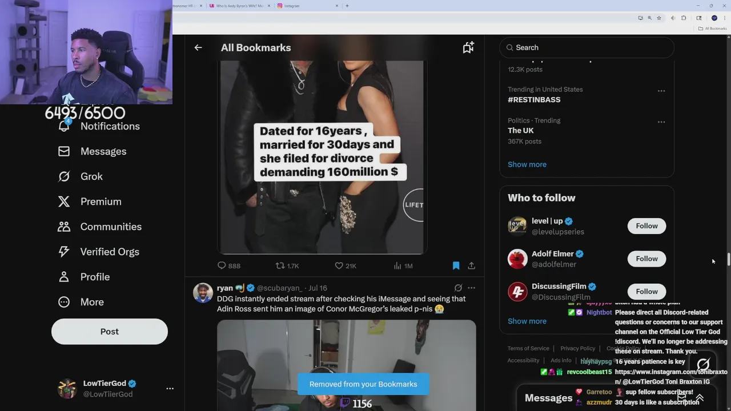This screenshot has height=411, width=731.
Task: Show more trending topics
Action: click(x=527, y=164)
